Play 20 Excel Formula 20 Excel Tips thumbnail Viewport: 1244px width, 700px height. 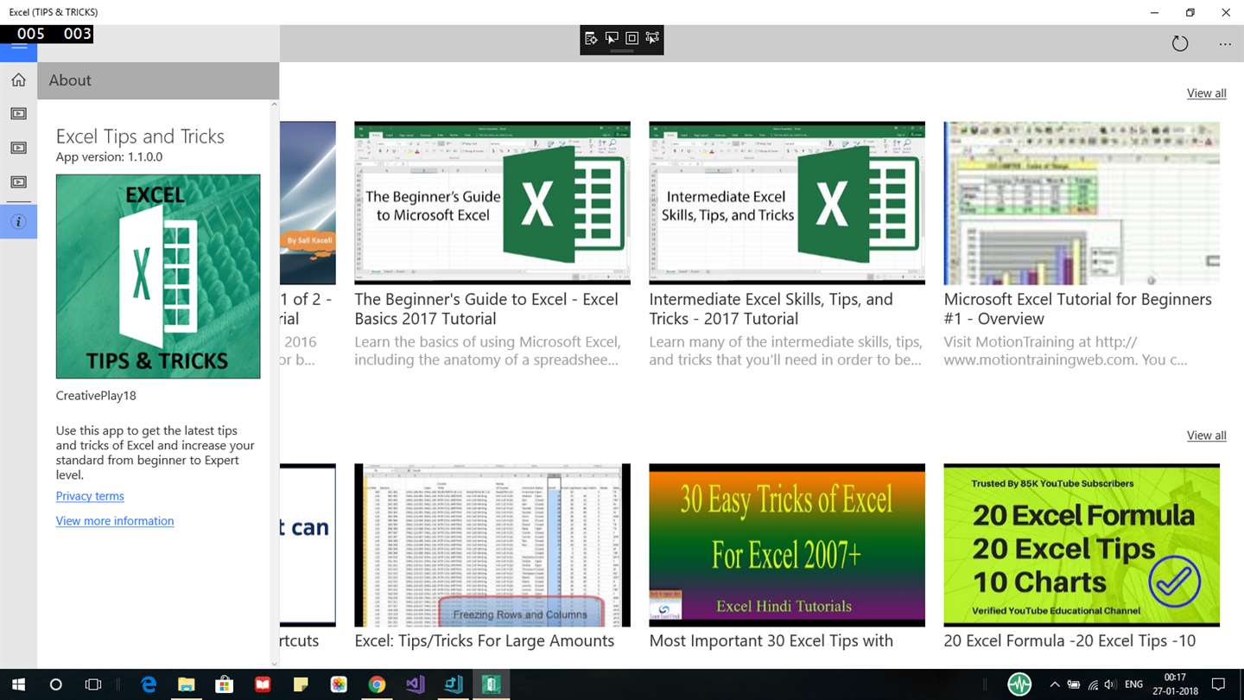pyautogui.click(x=1082, y=545)
